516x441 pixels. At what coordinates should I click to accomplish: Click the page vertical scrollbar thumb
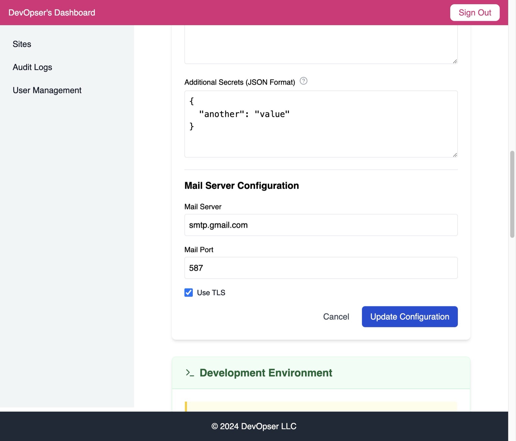512,194
